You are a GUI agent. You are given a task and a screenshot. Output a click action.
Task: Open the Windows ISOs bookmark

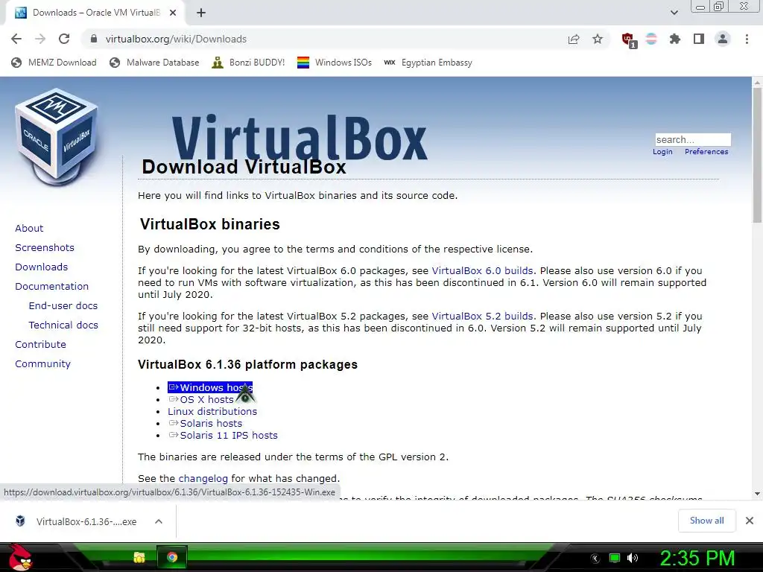[335, 63]
